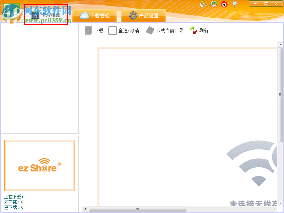Image resolution: width=284 pixels, height=213 pixels.
Task: Click the 刷新 (Refresh) icon
Action: pos(193,30)
